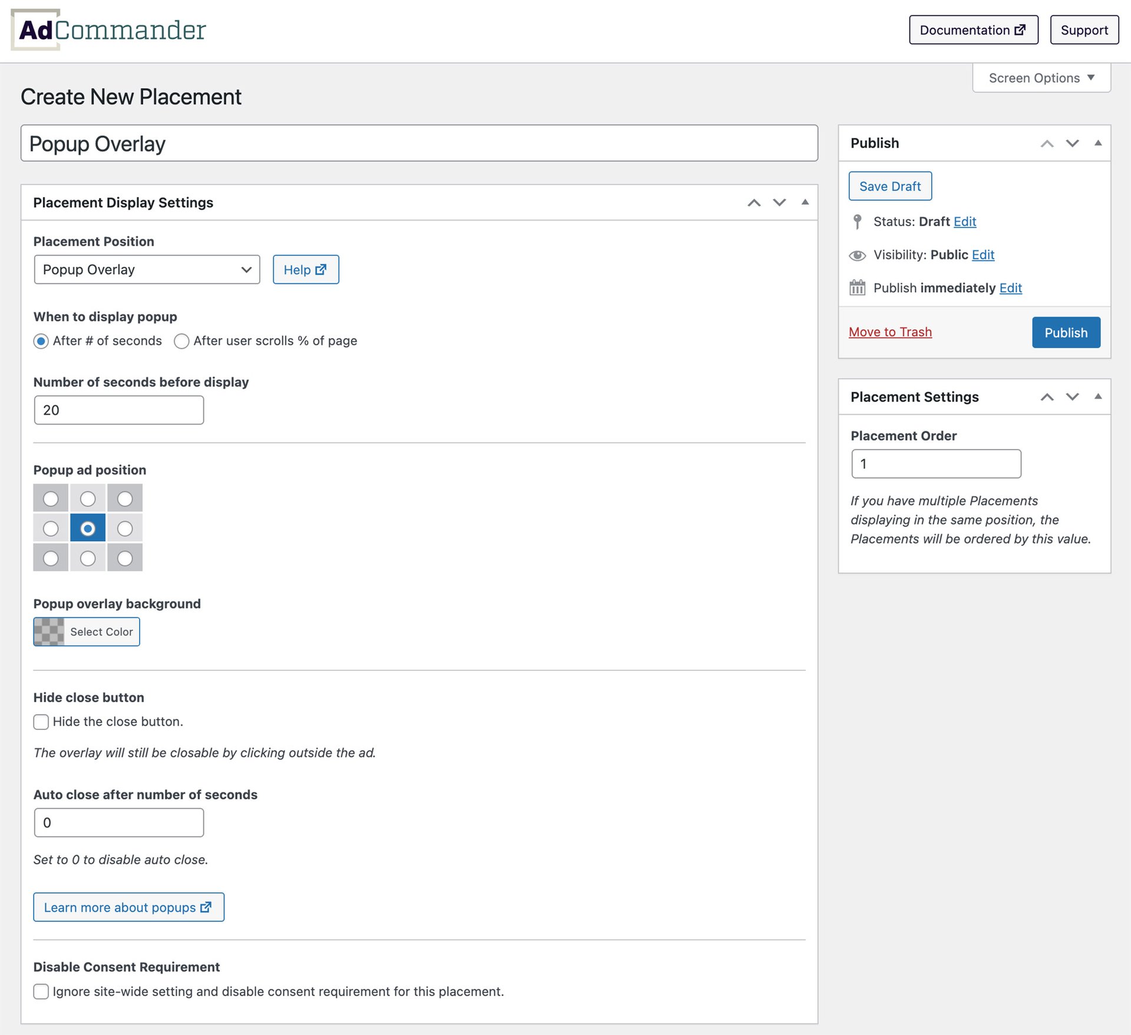Click the Save Draft button

click(890, 186)
